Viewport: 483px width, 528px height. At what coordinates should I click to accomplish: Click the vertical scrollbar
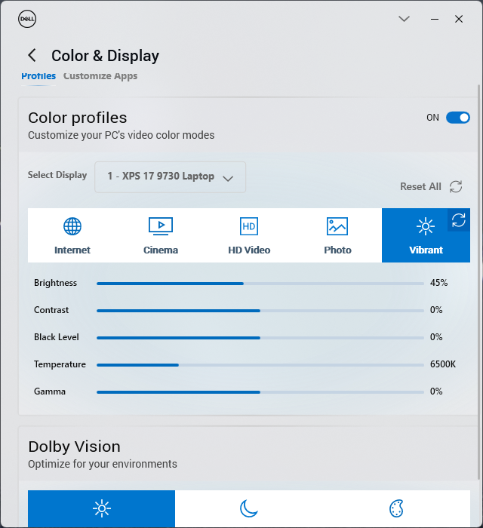(478, 281)
